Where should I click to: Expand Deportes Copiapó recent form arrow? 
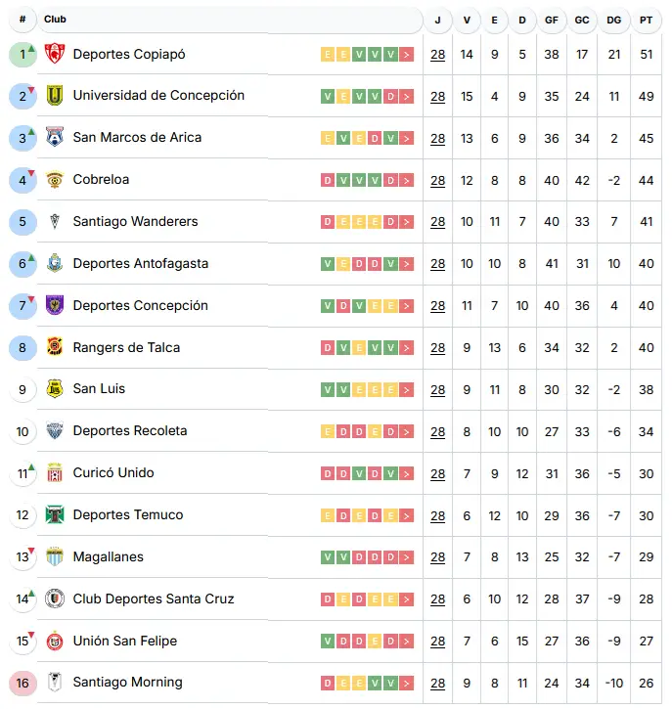[x=406, y=55]
